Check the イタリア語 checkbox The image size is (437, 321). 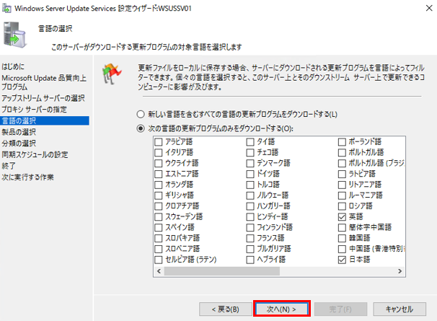click(159, 152)
